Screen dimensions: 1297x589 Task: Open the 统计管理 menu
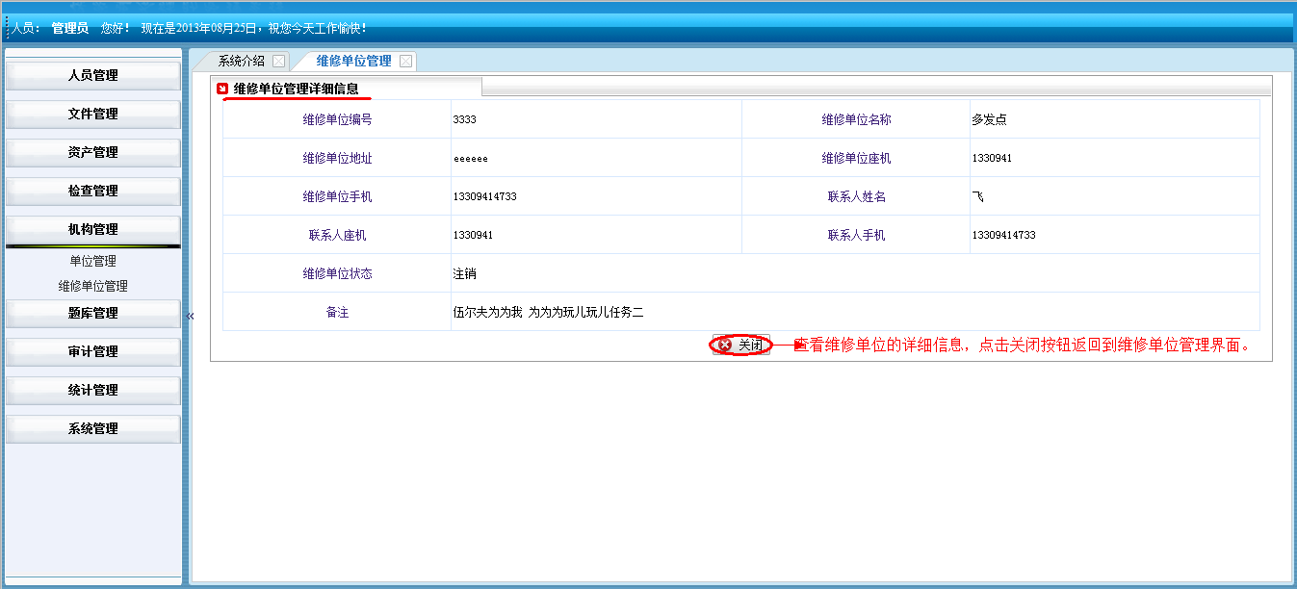click(93, 390)
